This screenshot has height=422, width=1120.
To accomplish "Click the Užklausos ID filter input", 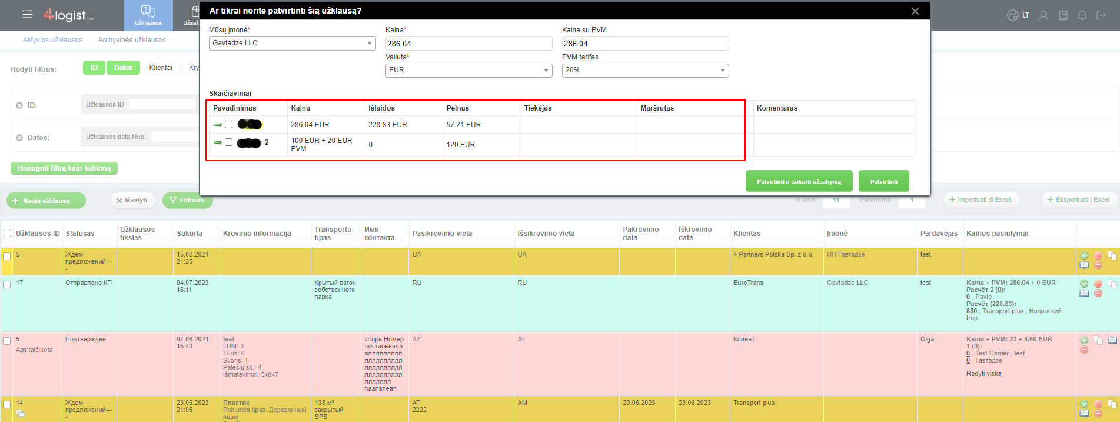I will (x=162, y=104).
